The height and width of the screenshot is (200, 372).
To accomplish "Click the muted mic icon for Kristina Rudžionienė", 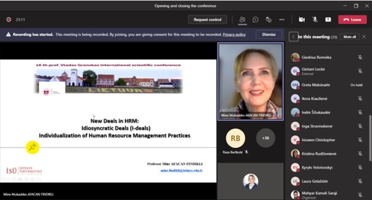I will click(360, 154).
